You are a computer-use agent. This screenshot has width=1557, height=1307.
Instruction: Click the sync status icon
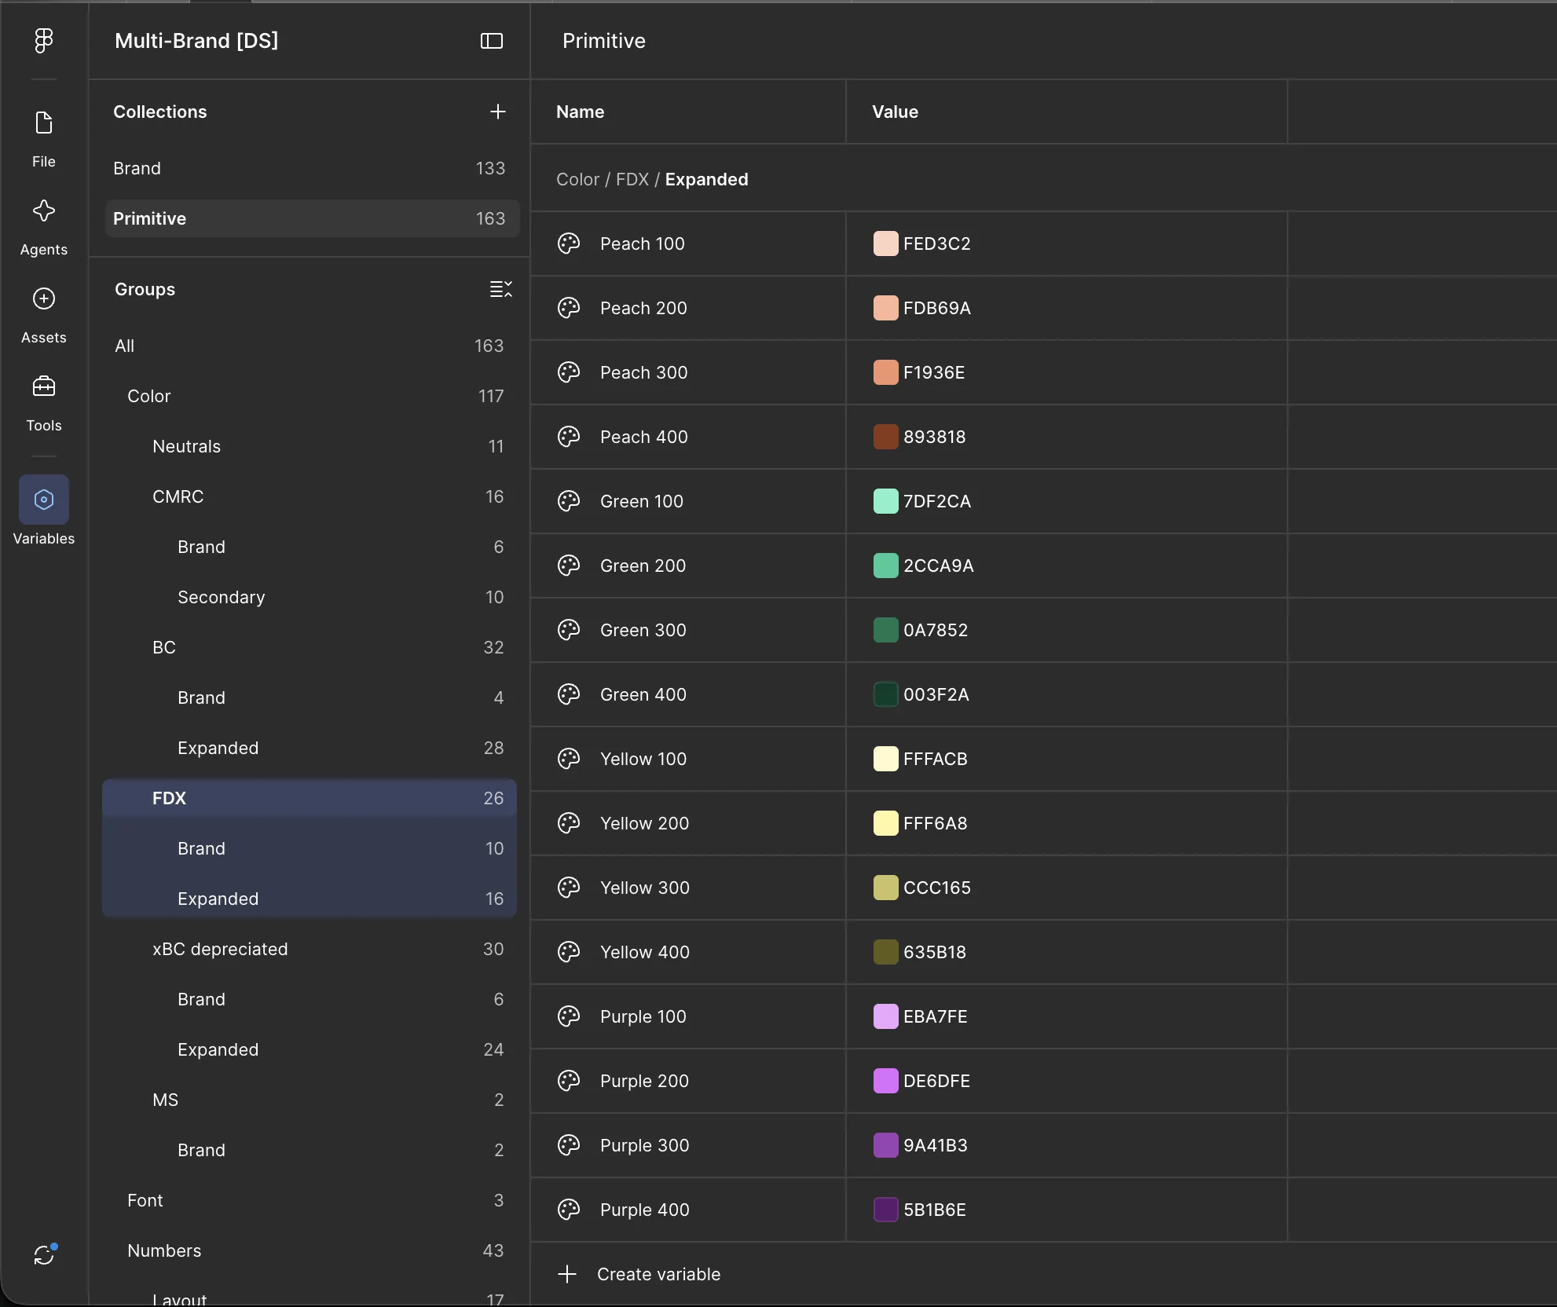(44, 1254)
